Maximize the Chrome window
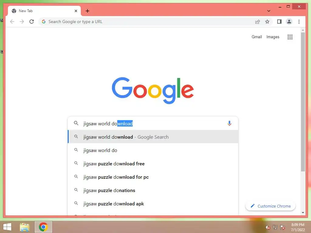This screenshot has height=233, width=311. click(288, 7)
